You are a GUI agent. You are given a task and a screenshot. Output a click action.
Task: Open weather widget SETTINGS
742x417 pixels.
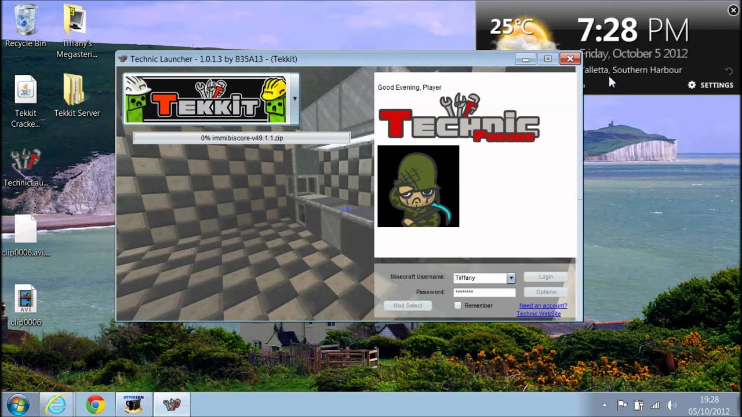click(710, 85)
